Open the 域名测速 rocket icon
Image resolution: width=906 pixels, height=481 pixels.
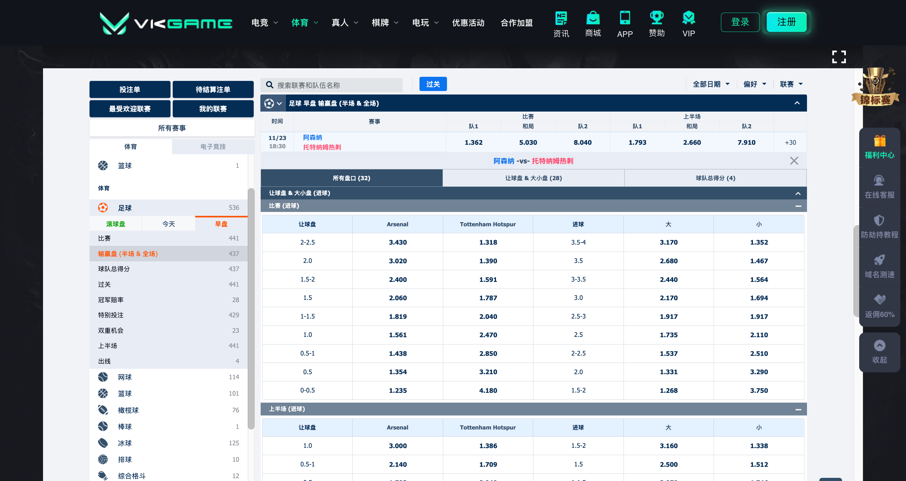tap(879, 260)
